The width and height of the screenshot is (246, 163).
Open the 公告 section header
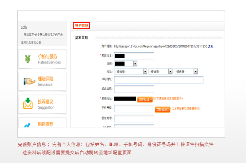click(24, 27)
